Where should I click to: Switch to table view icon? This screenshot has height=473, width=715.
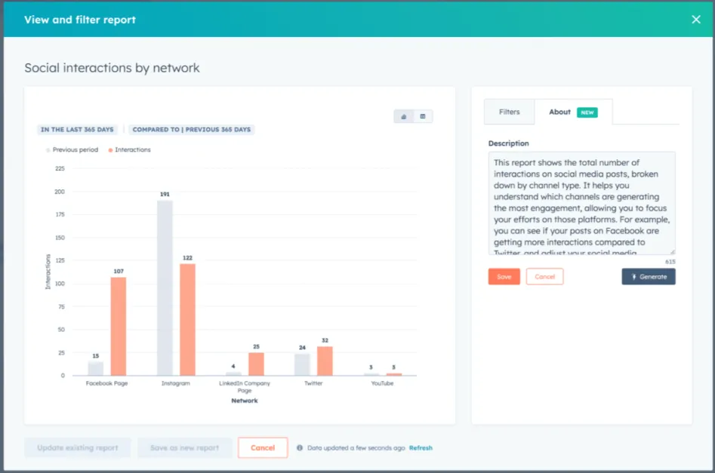click(423, 117)
